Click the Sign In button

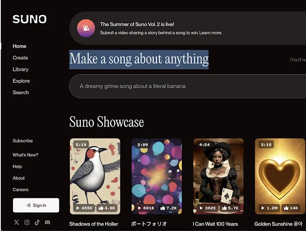[36, 205]
